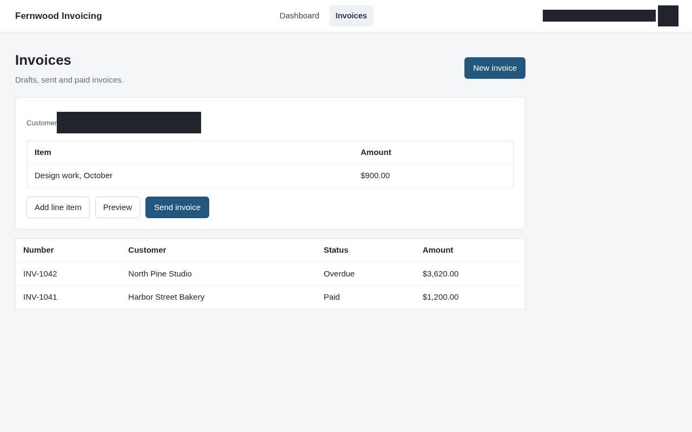Create a new invoice

495,68
